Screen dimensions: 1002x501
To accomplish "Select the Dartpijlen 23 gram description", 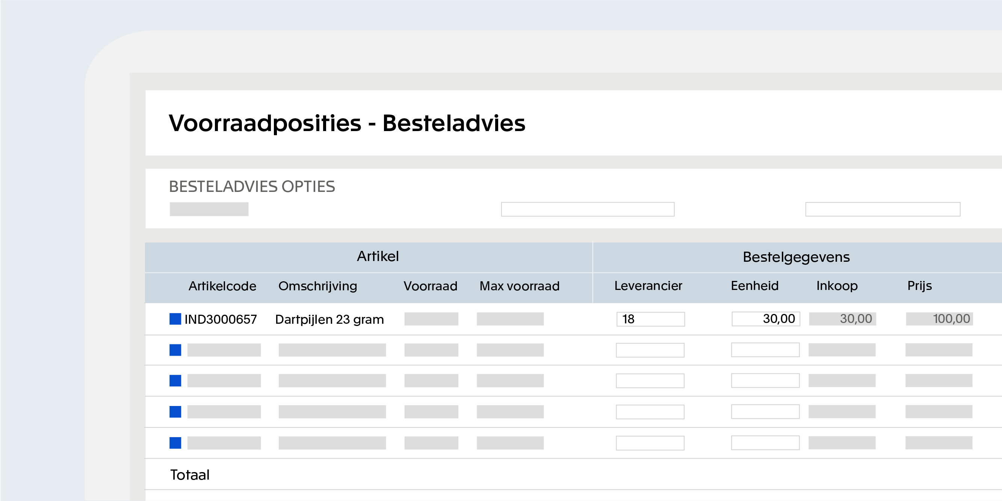I will click(x=329, y=319).
